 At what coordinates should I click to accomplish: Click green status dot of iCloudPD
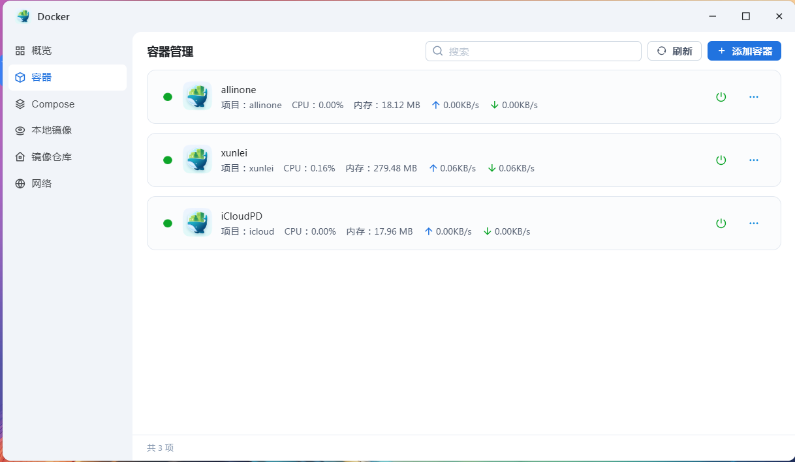coord(168,224)
